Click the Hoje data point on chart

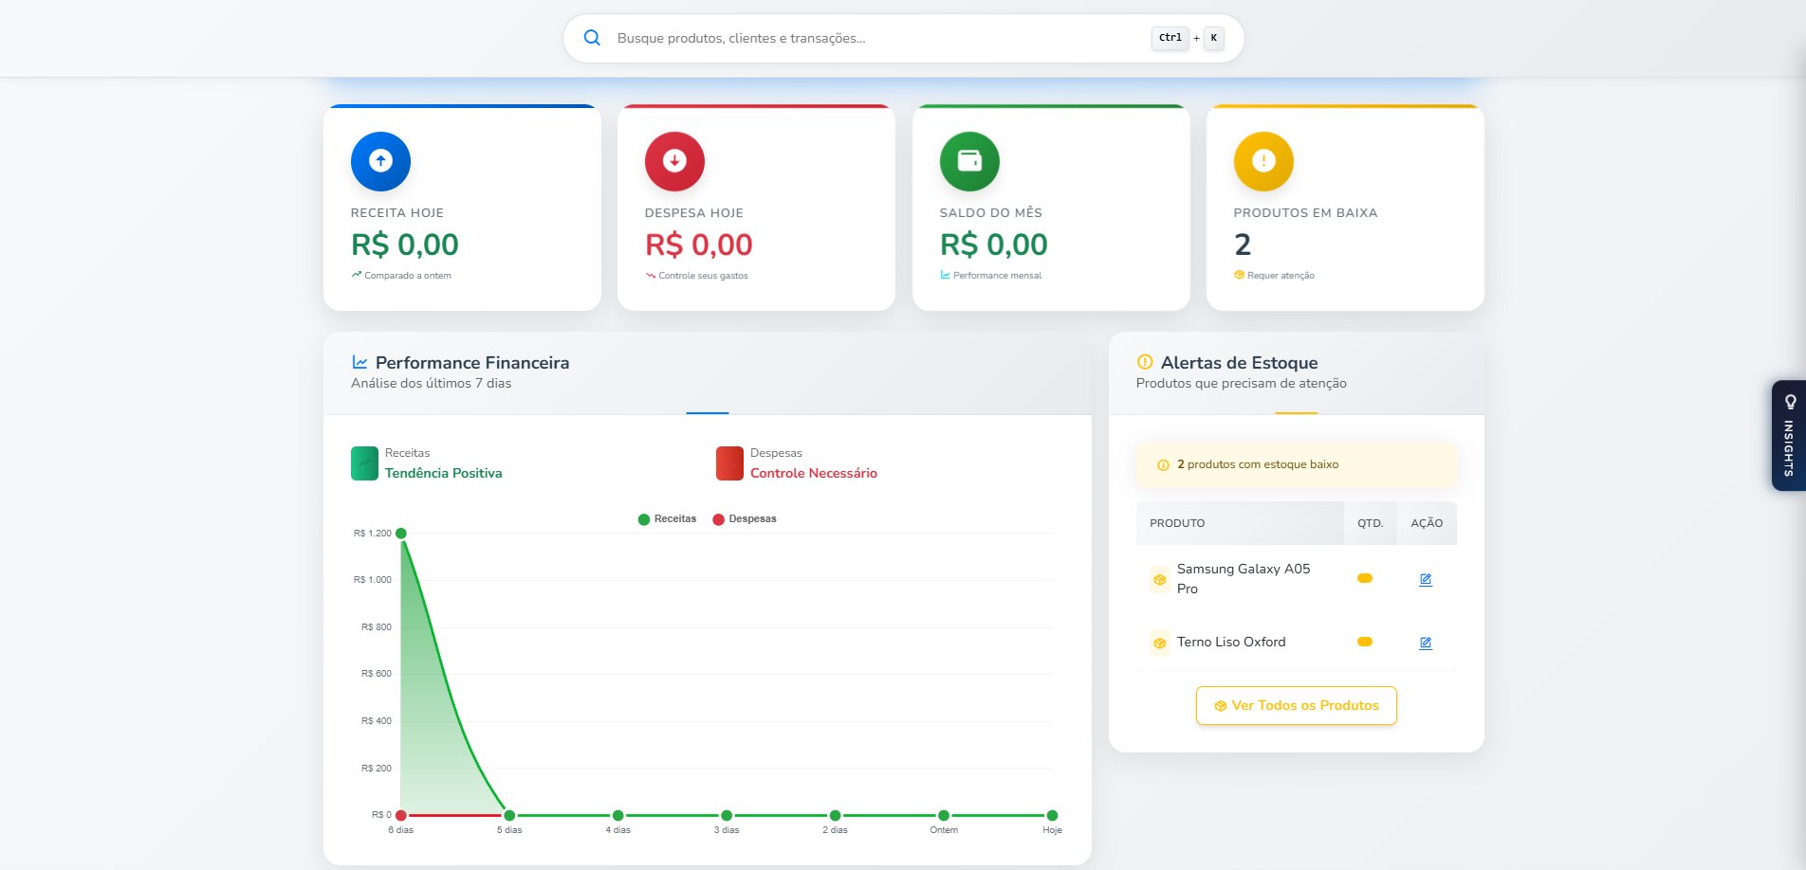(1052, 815)
